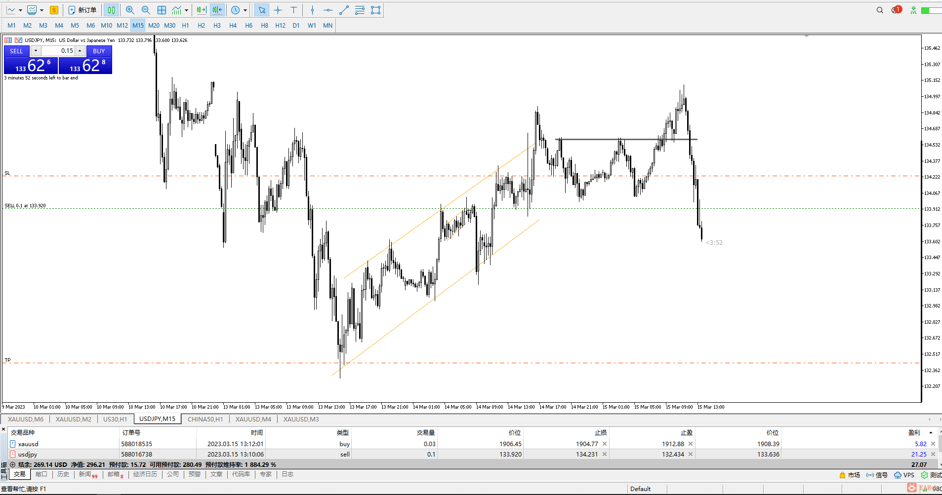Open the line chart type icon
The image size is (942, 495).
point(11,10)
